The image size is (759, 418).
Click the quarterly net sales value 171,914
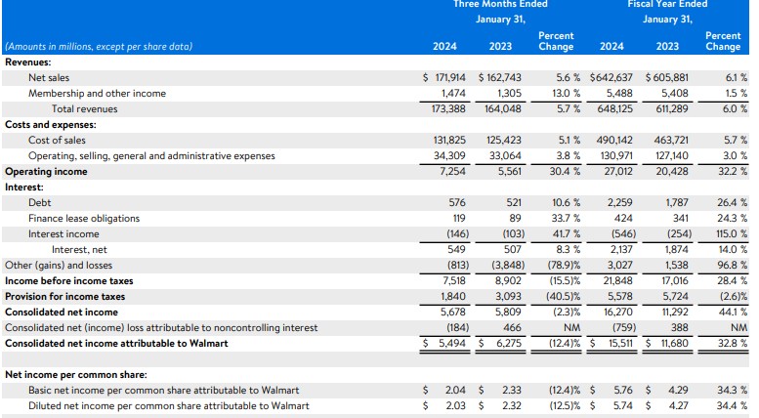point(448,77)
